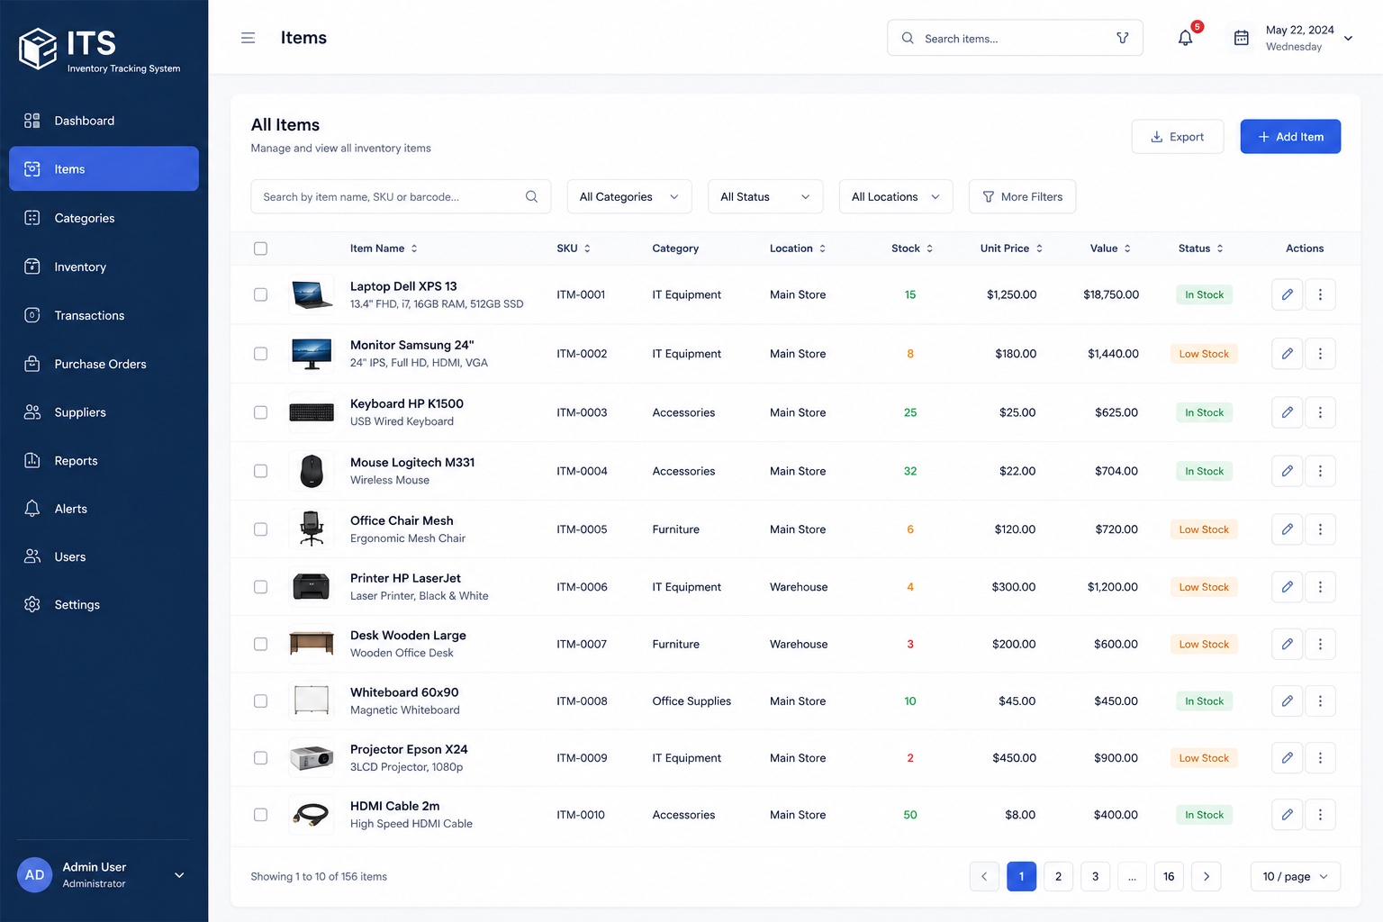The image size is (1383, 922).
Task: Edit Desk Wooden Large item
Action: (x=1287, y=644)
